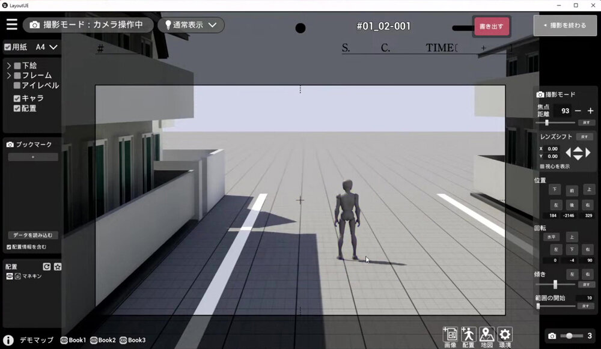Click the 傾き tilt slider
The image size is (601, 349).
coord(555,284)
